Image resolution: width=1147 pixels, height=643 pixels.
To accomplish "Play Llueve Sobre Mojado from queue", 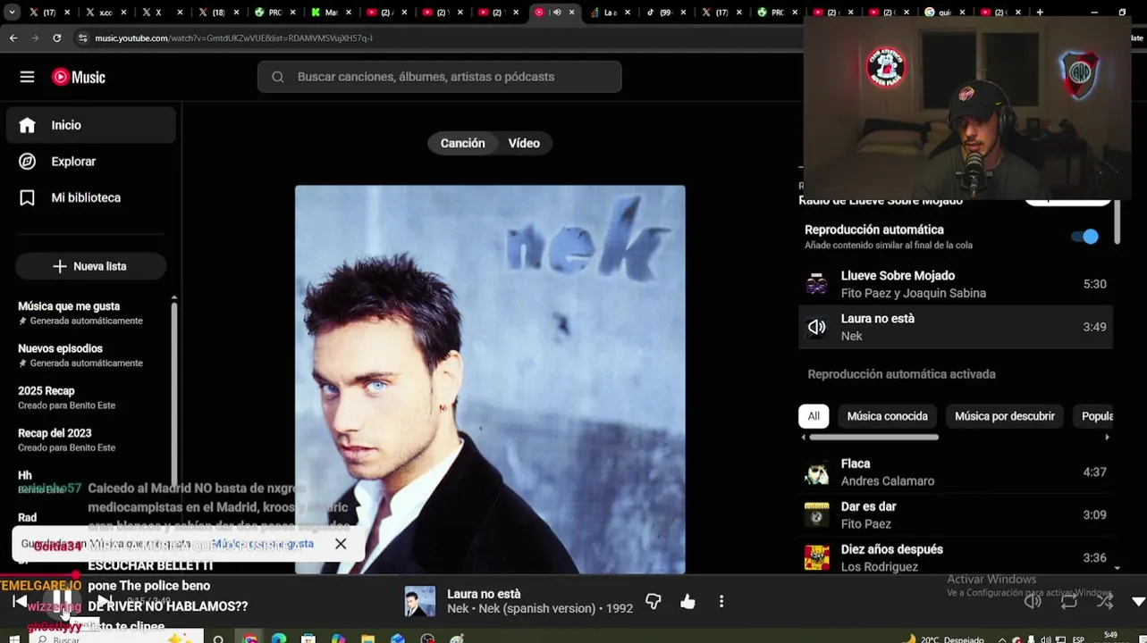I will [x=955, y=284].
